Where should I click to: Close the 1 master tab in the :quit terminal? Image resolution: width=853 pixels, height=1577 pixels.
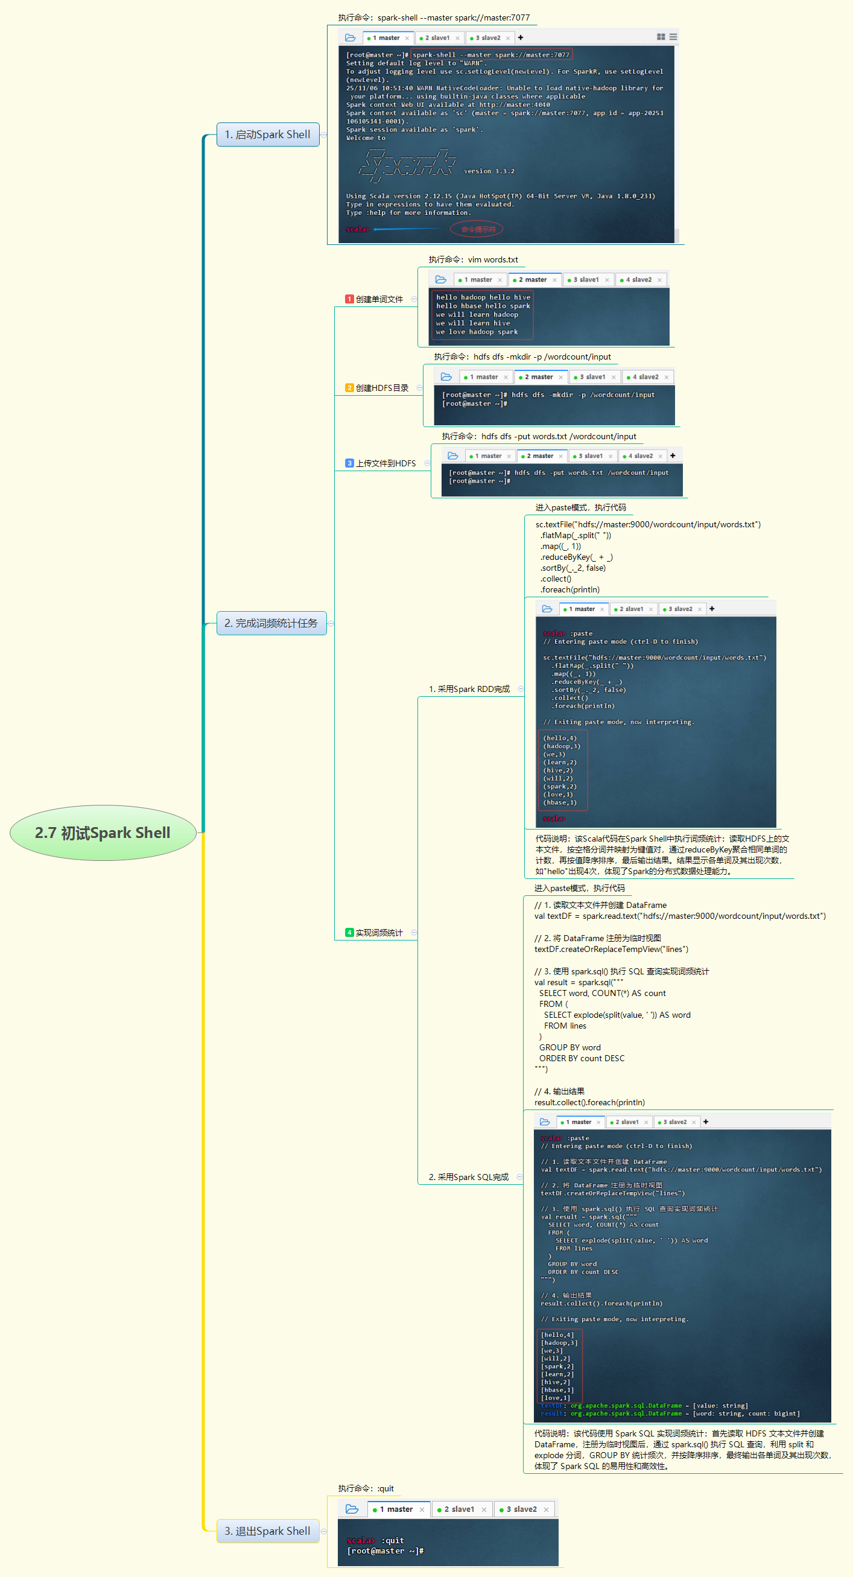point(422,1509)
